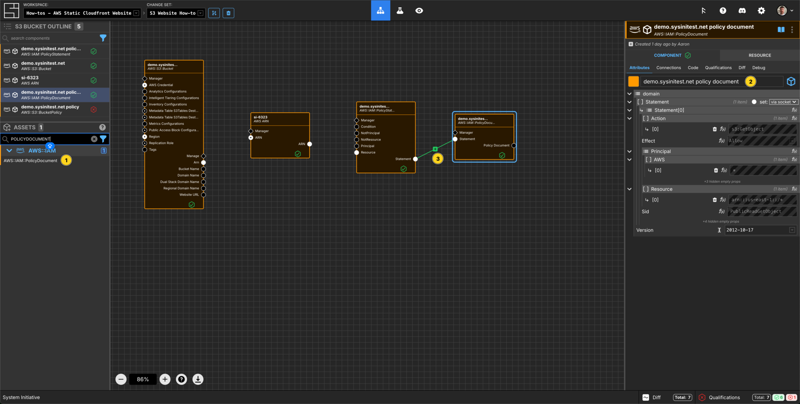Open the Diff panel in status bar
Image resolution: width=800 pixels, height=404 pixels.
tap(666, 397)
